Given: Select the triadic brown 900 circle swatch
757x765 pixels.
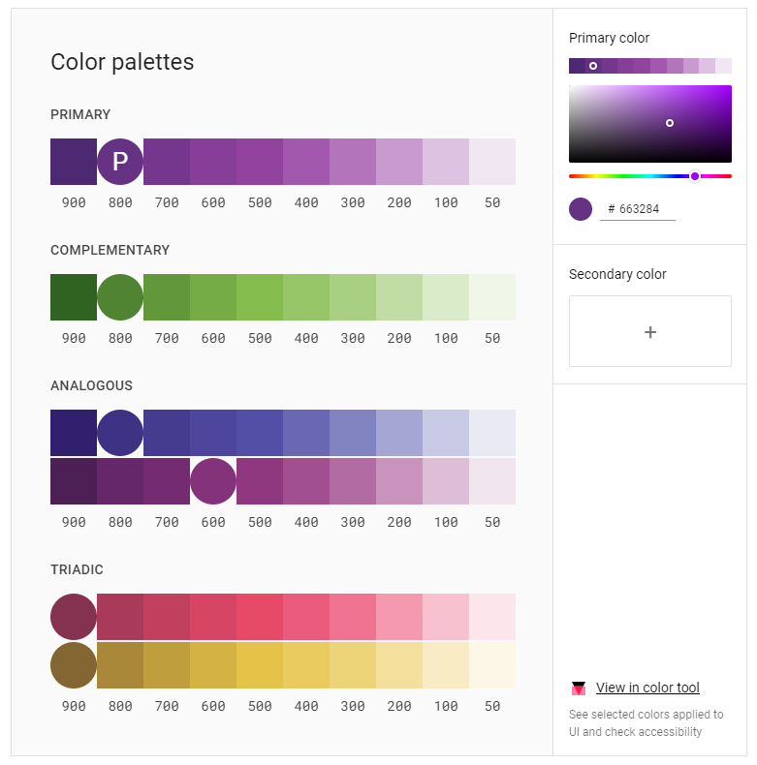Looking at the screenshot, I should [74, 665].
